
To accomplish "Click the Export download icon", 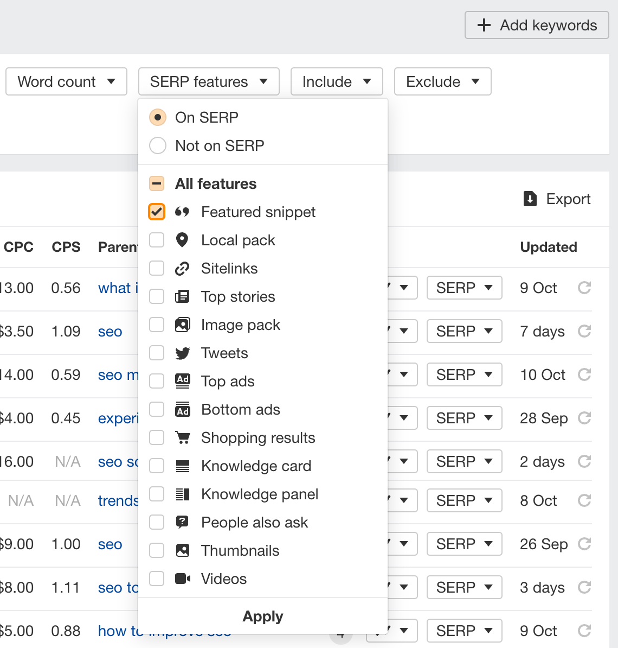I will (530, 199).
